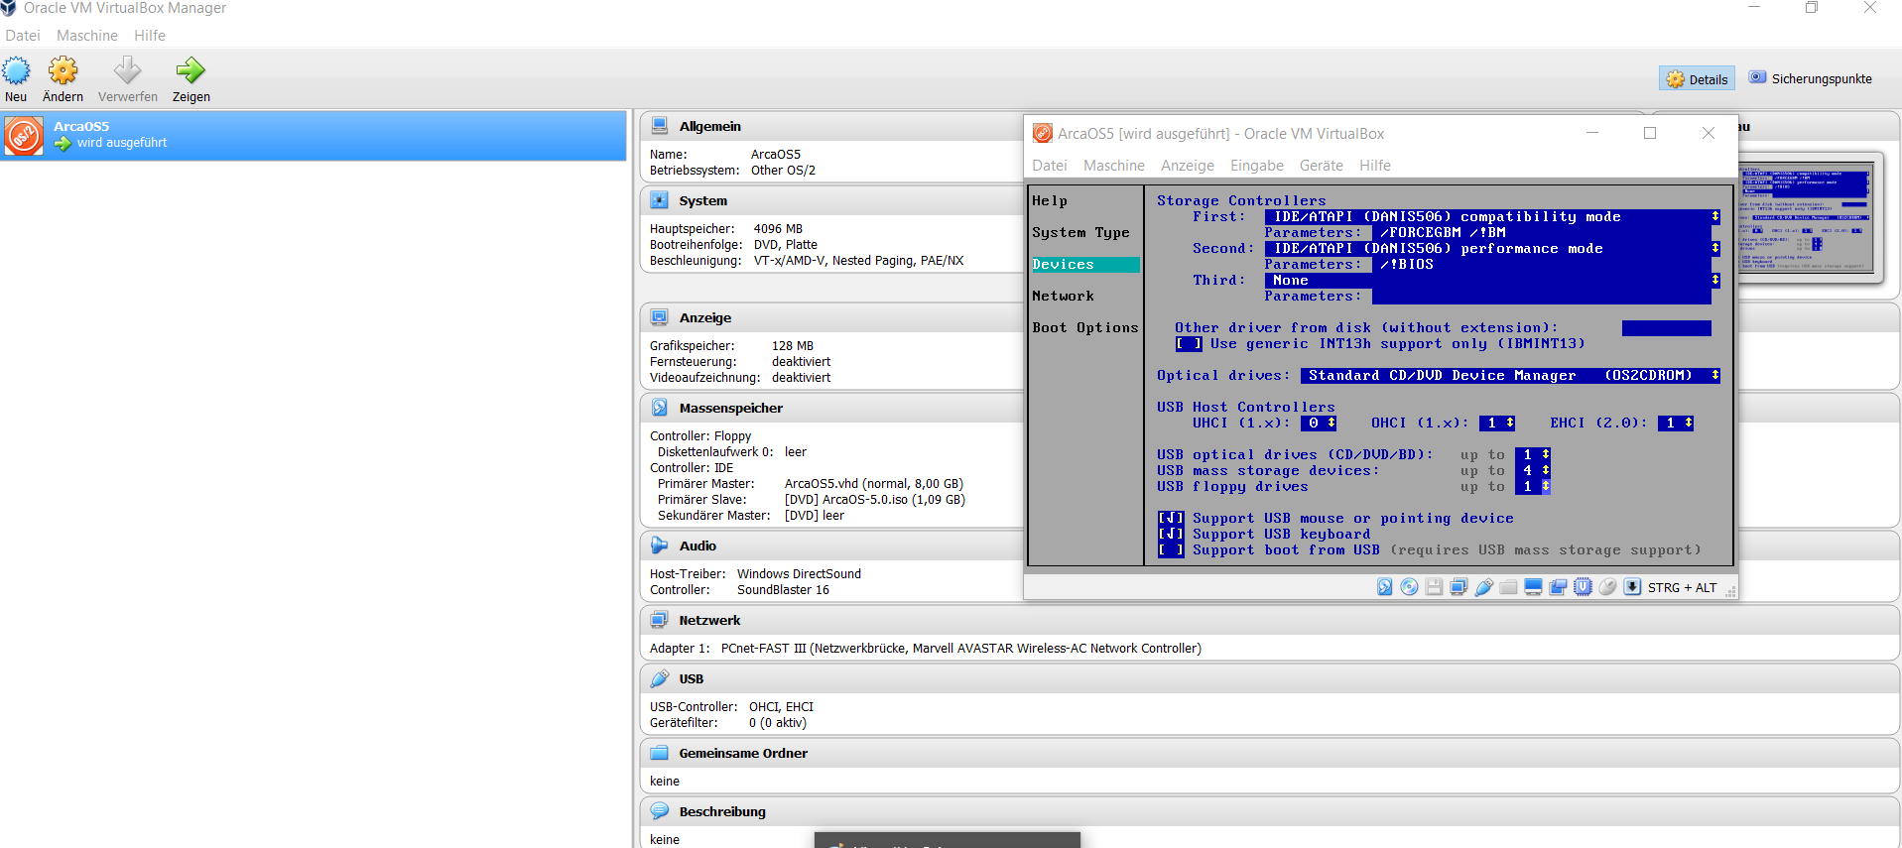This screenshot has height=848, width=1902.
Task: Click the Massenspeicher section disk icon
Action: coord(659,408)
